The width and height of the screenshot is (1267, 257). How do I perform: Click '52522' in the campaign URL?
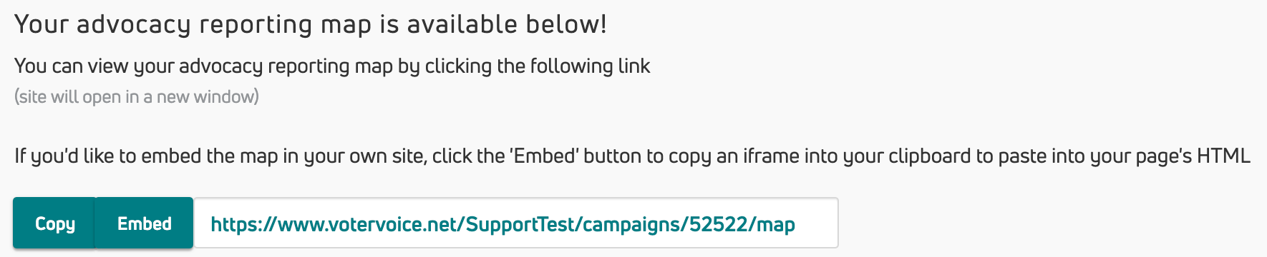pos(717,224)
